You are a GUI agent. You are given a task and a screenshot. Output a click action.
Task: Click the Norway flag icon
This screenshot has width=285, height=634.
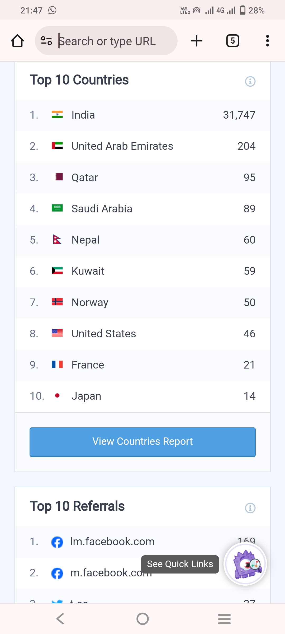pyautogui.click(x=57, y=302)
